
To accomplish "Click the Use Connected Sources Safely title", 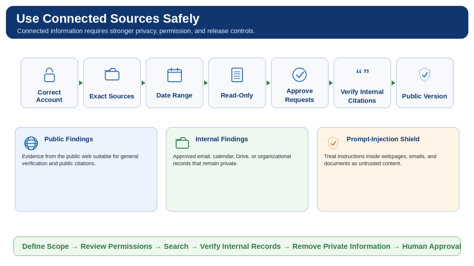I will (108, 18).
